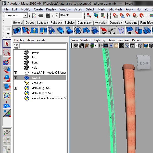Open the shelf options arrow menu

(8, 34)
